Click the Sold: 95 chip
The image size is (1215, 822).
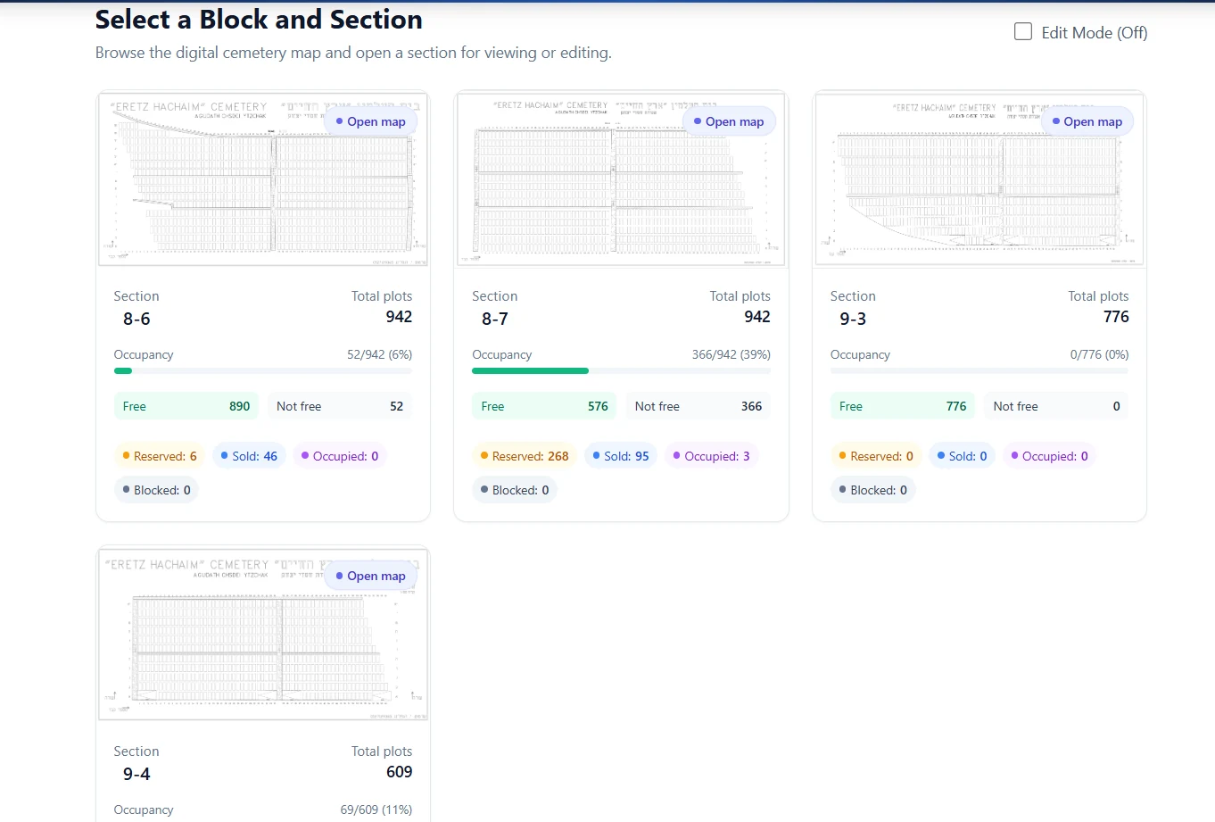pyautogui.click(x=621, y=456)
